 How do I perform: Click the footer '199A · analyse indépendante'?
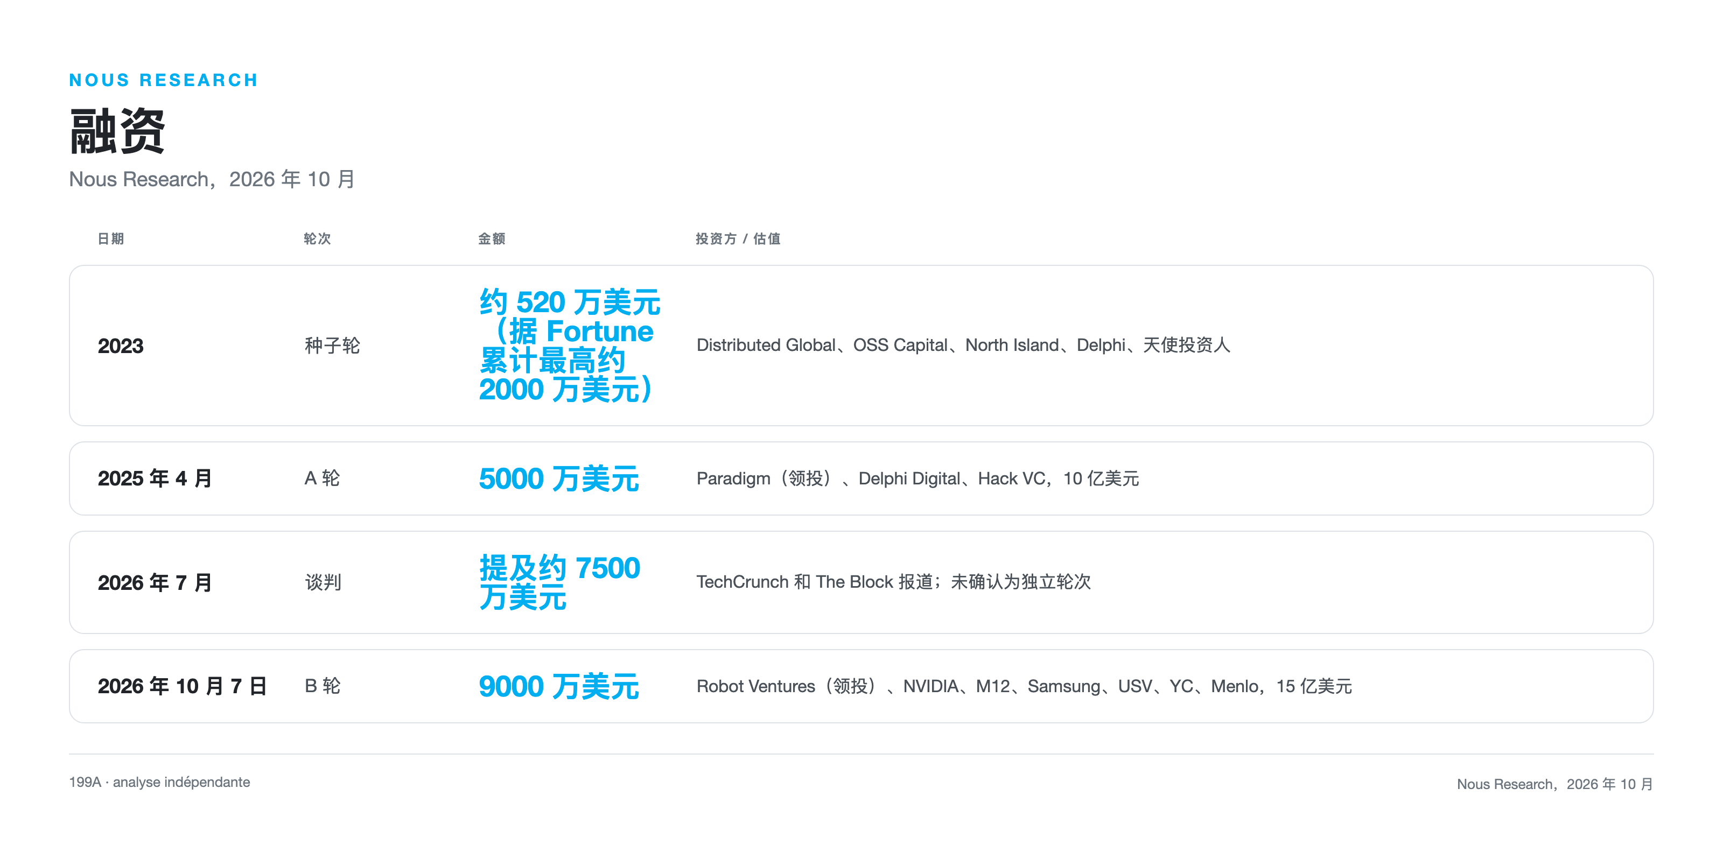(160, 782)
